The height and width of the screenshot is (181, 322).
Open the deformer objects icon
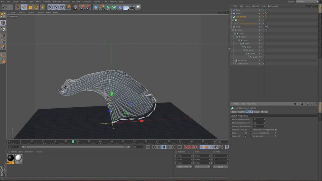120,7
